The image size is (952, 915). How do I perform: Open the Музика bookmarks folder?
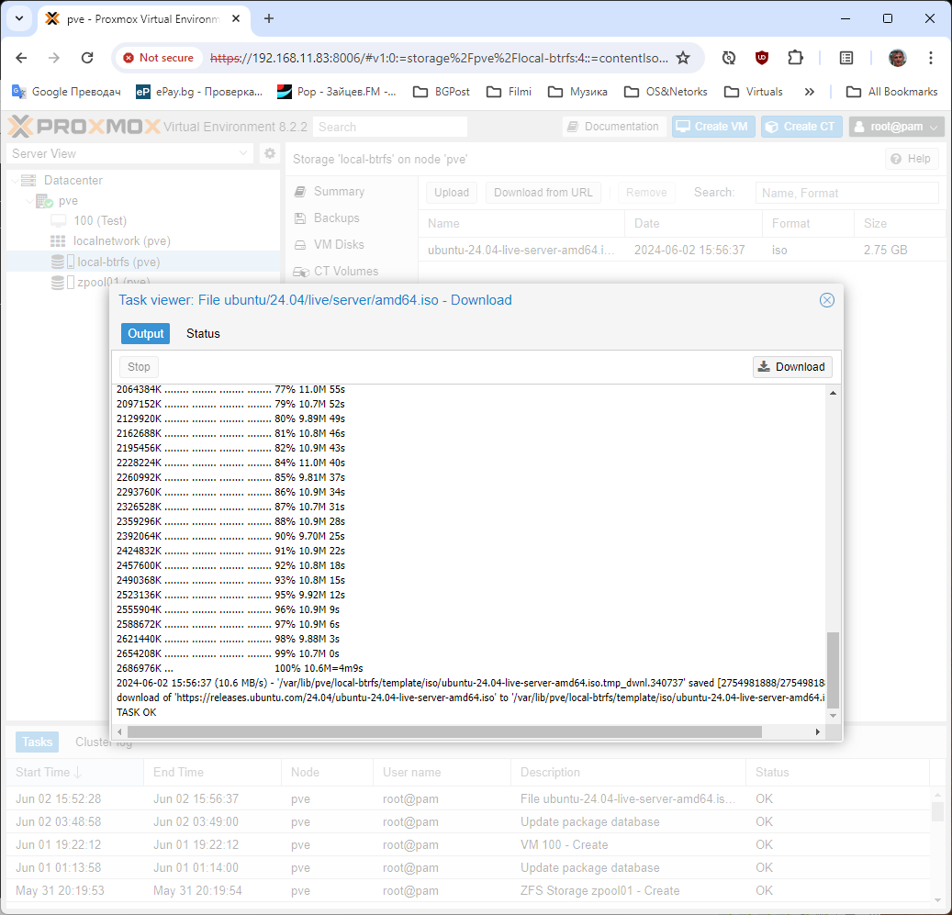[x=577, y=92]
